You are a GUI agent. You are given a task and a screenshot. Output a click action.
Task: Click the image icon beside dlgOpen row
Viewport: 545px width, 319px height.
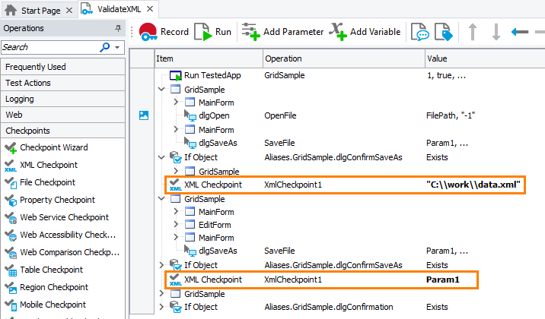point(143,115)
